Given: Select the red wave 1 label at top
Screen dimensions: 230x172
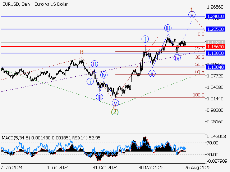Looking at the screenshot, I should click(x=192, y=9).
